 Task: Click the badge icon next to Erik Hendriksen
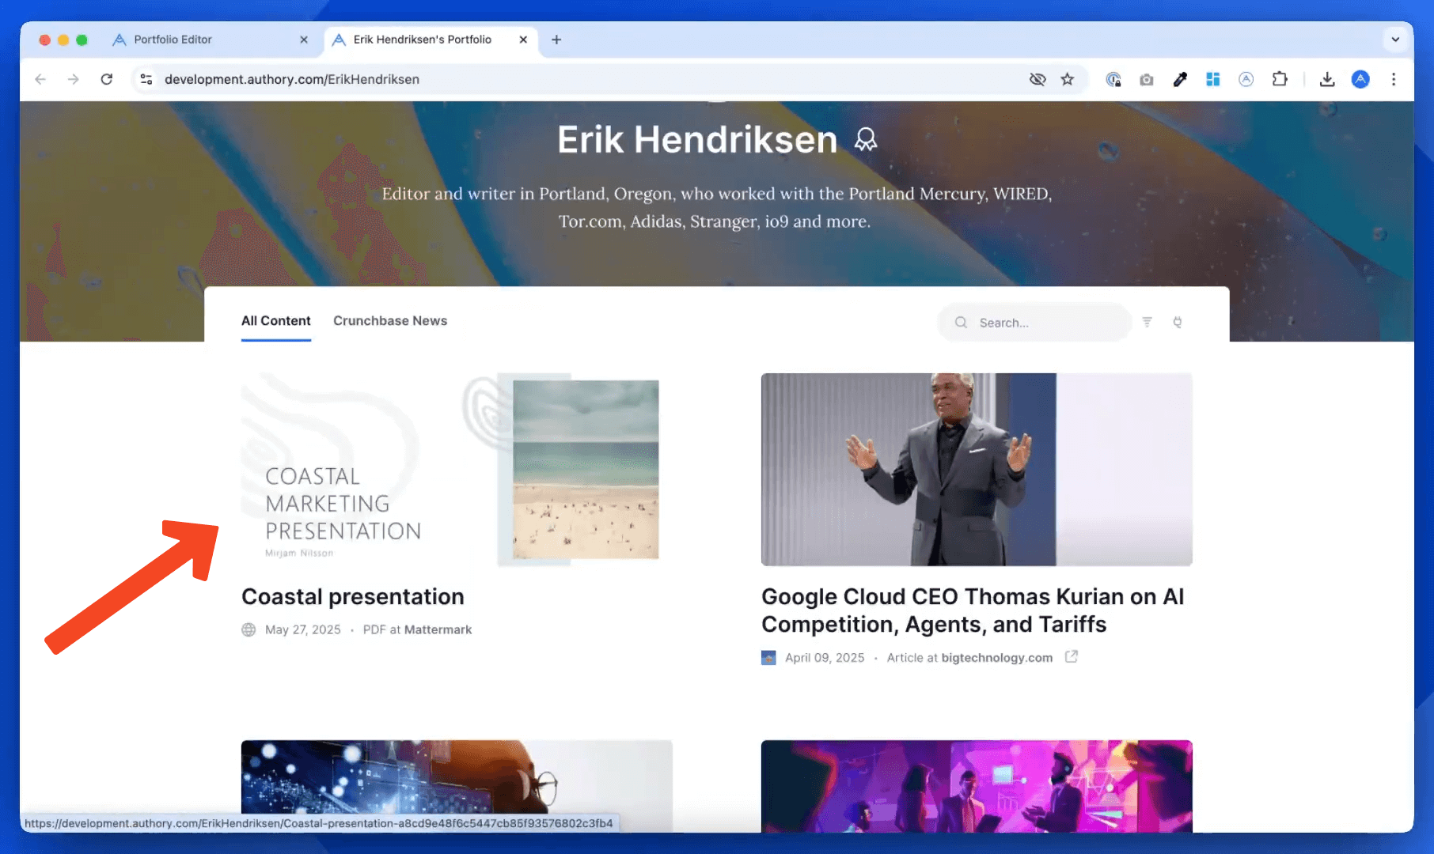(x=866, y=140)
